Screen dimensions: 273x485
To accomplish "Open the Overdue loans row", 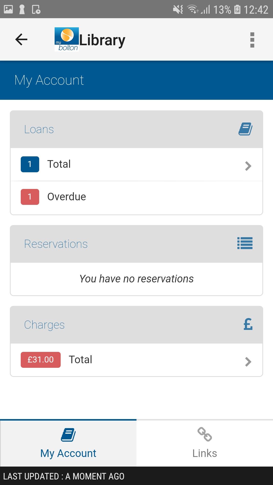I will [136, 198].
